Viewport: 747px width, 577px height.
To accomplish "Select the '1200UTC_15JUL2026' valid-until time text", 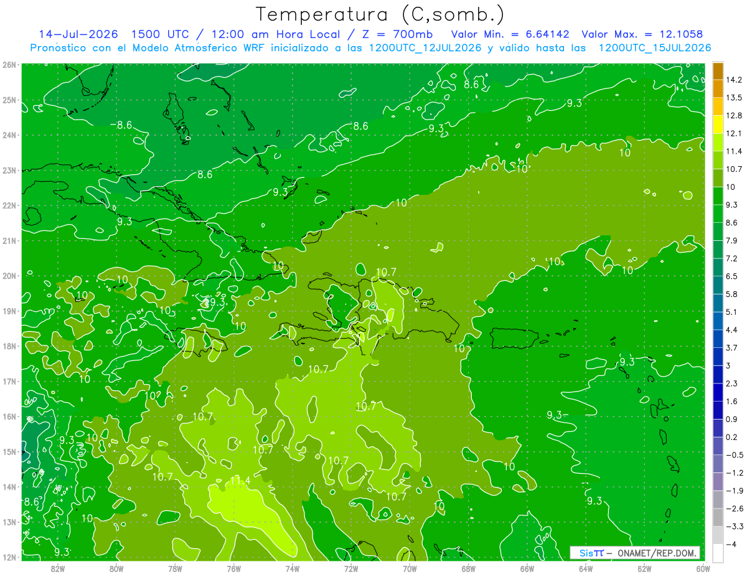I will coord(655,47).
